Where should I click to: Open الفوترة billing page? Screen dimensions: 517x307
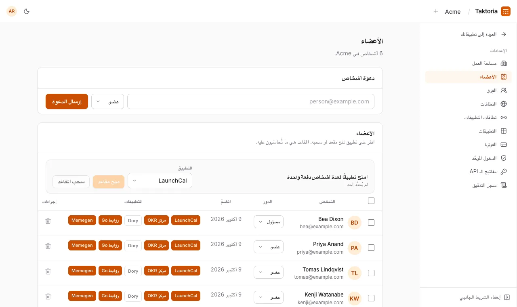pyautogui.click(x=468, y=145)
